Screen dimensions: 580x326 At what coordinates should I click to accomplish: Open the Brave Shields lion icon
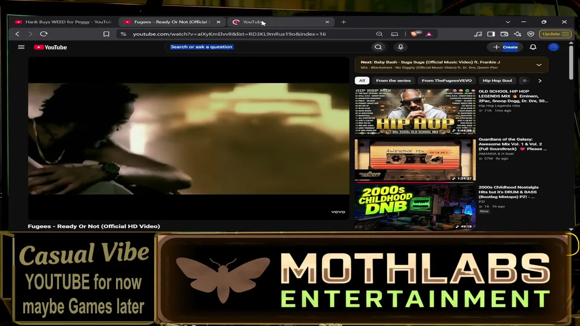pos(415,34)
